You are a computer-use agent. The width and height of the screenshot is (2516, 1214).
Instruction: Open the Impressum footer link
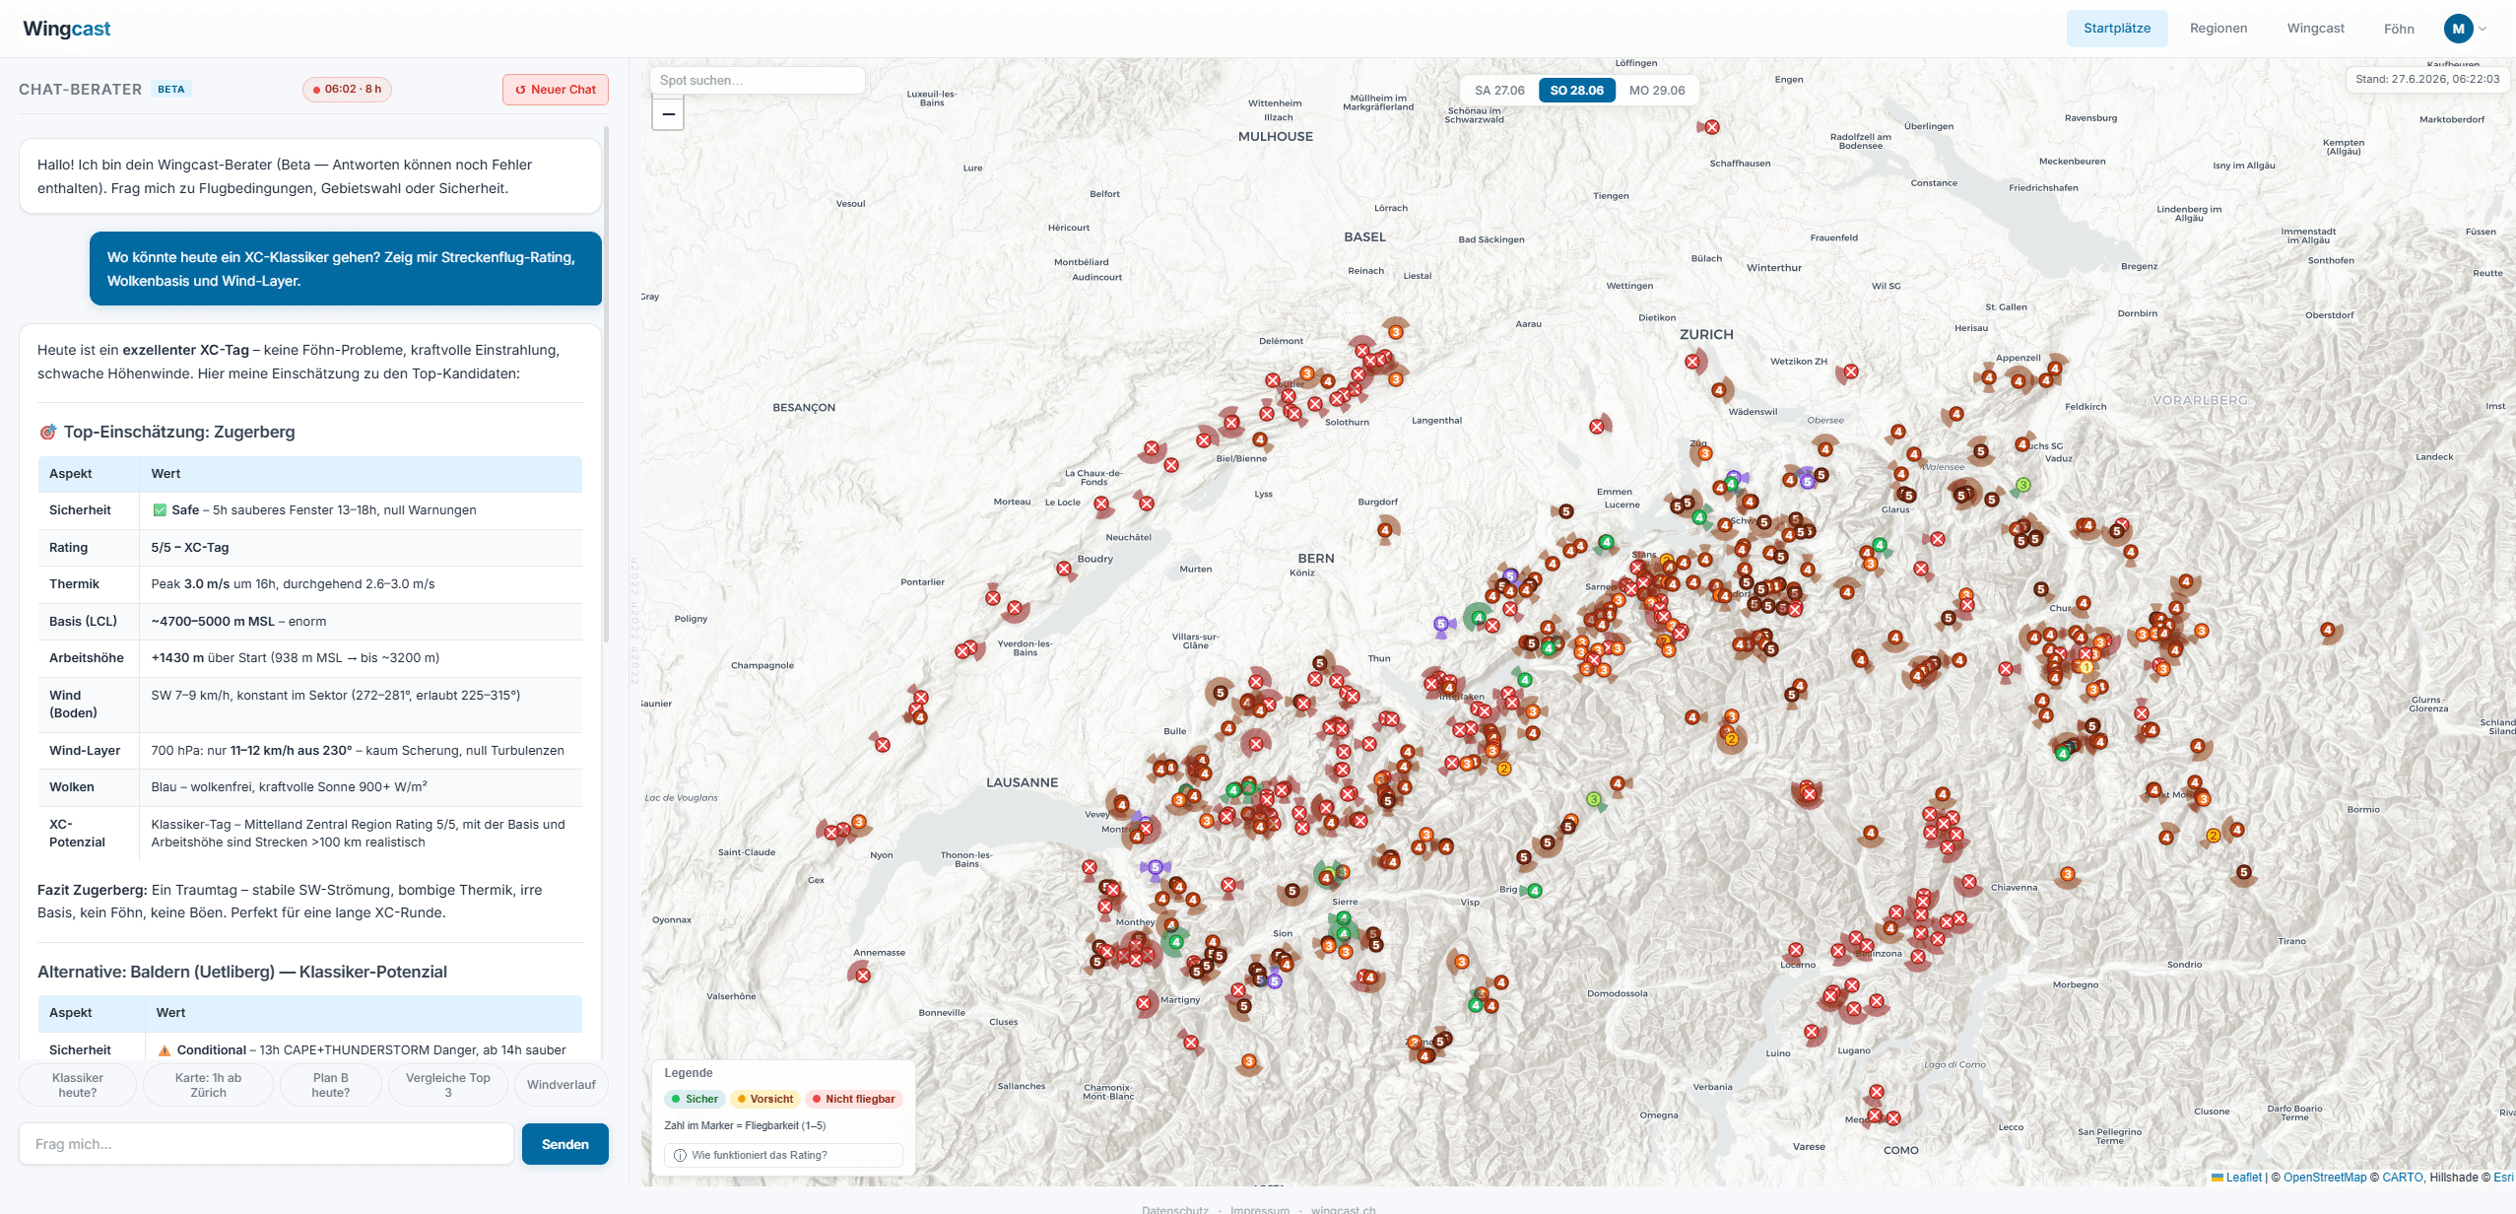pyautogui.click(x=1260, y=1209)
